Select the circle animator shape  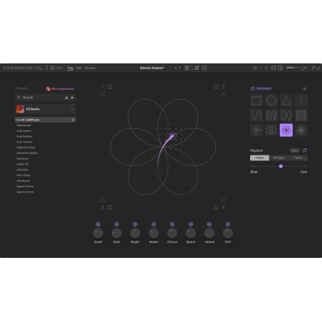click(271, 100)
